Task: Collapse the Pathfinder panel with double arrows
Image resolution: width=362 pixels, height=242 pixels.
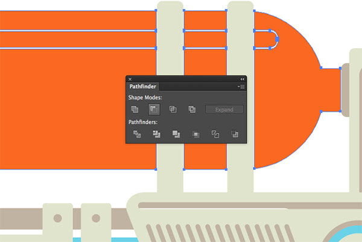Action: [242, 79]
